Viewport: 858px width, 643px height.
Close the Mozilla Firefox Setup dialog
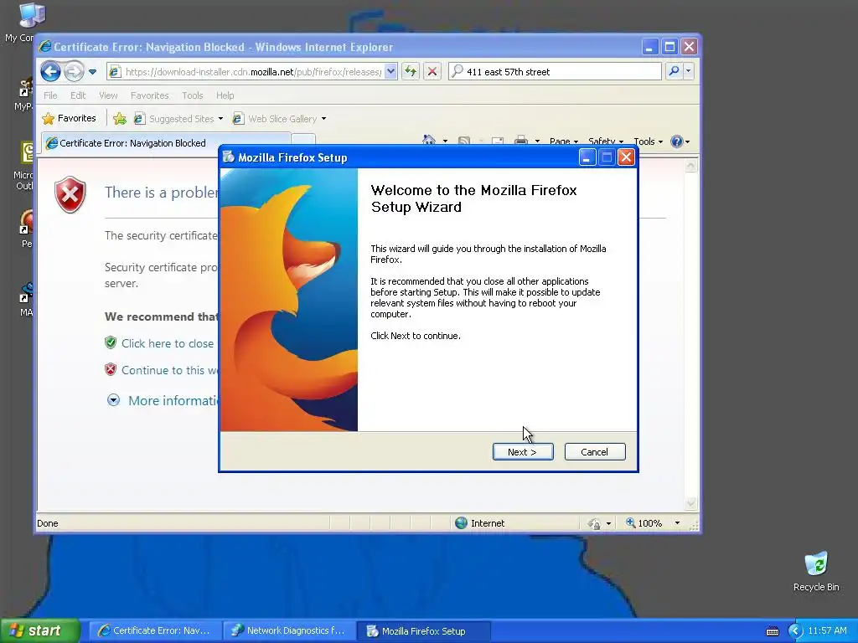pos(626,157)
